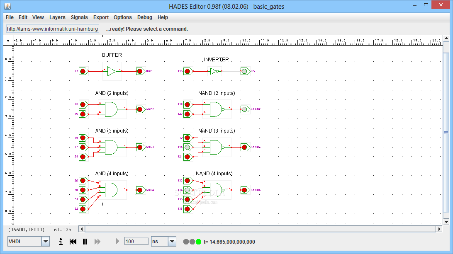Pause the running simulation
Viewport: 453px width, 254px height.
(85, 242)
